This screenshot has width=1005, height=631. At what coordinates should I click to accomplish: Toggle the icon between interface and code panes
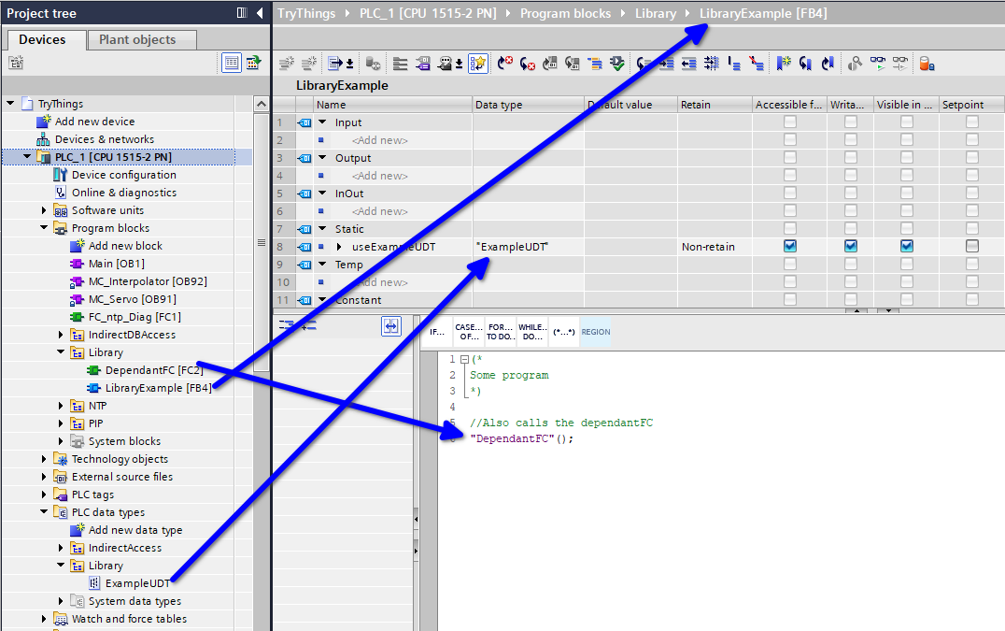[x=391, y=325]
